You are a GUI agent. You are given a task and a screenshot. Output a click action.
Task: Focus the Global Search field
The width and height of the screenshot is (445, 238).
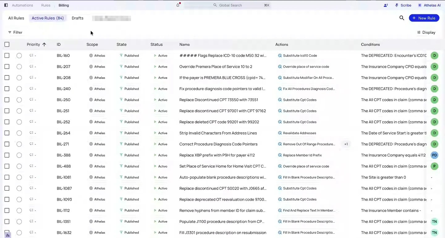click(227, 5)
